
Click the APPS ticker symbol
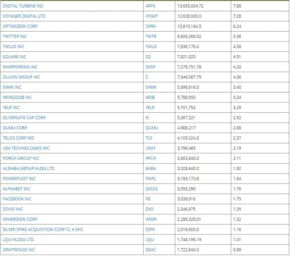coord(150,6)
